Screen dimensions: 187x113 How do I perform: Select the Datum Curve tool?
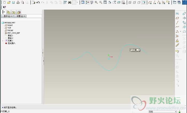tap(177, 27)
